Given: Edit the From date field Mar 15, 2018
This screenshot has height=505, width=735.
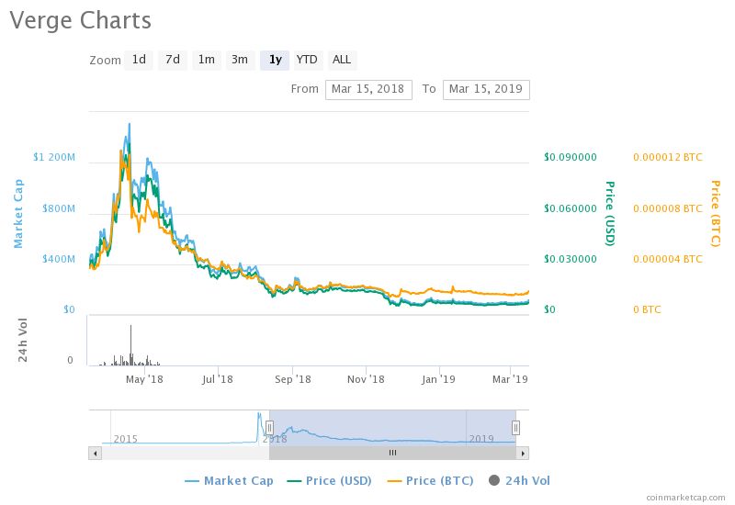Looking at the screenshot, I should point(368,89).
